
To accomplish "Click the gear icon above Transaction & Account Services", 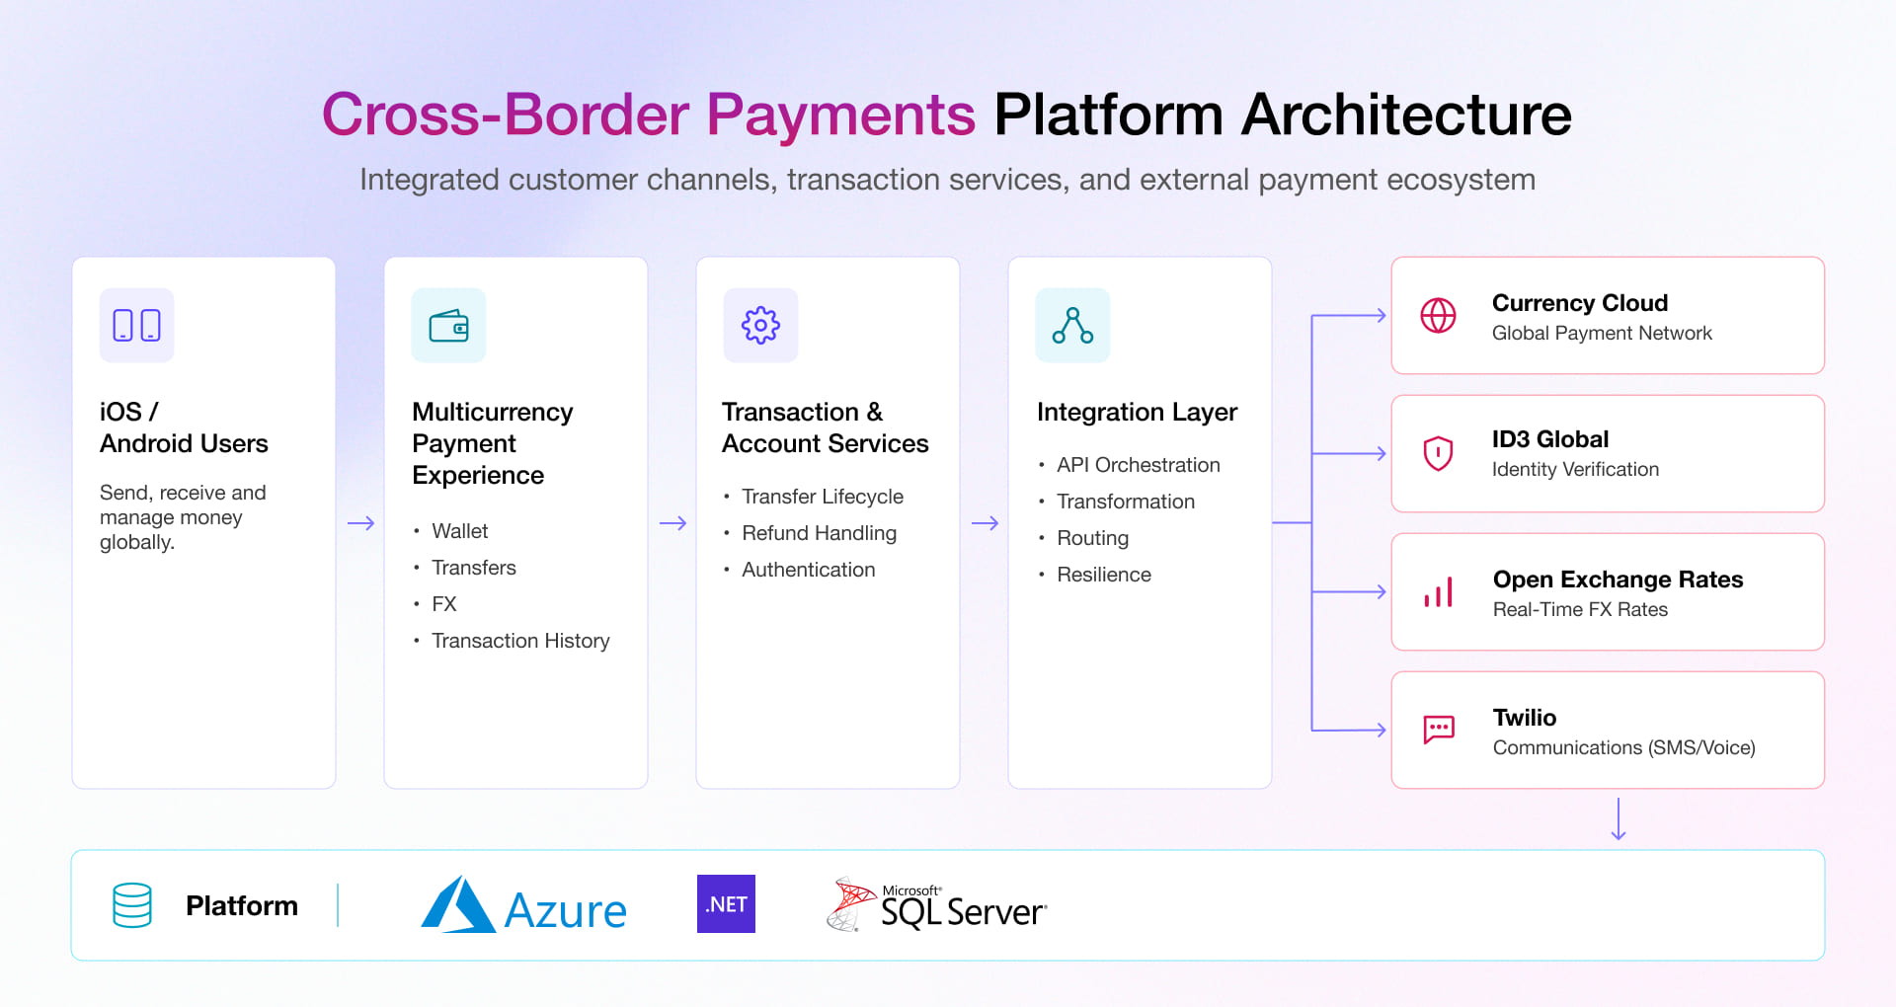I will point(760,325).
